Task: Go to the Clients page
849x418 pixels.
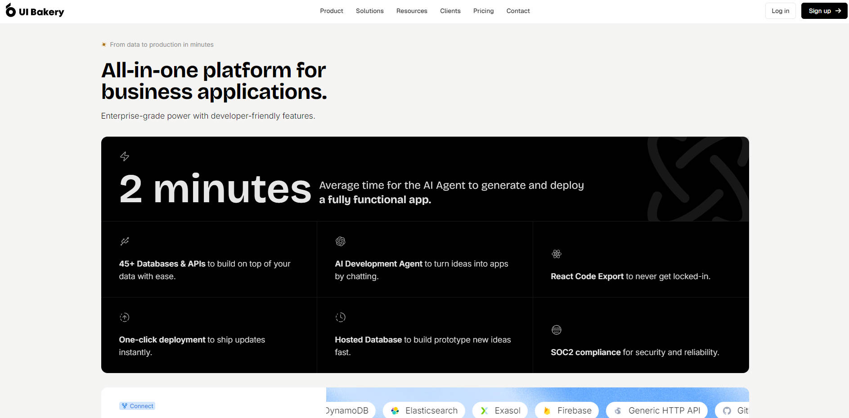Action: 450,11
